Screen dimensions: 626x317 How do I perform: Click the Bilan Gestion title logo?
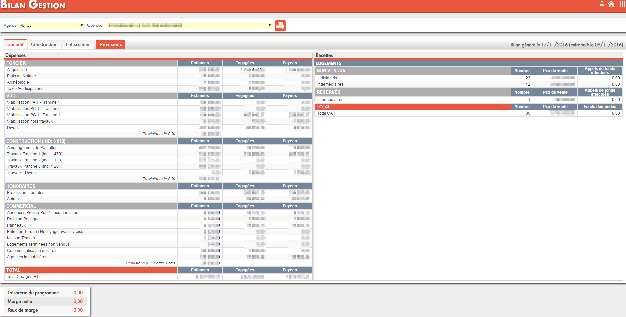[x=33, y=5]
